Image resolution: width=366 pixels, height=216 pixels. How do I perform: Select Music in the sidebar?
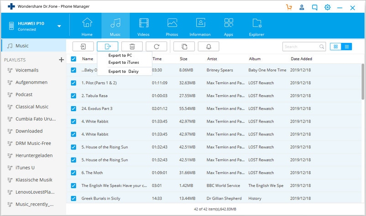coord(34,46)
